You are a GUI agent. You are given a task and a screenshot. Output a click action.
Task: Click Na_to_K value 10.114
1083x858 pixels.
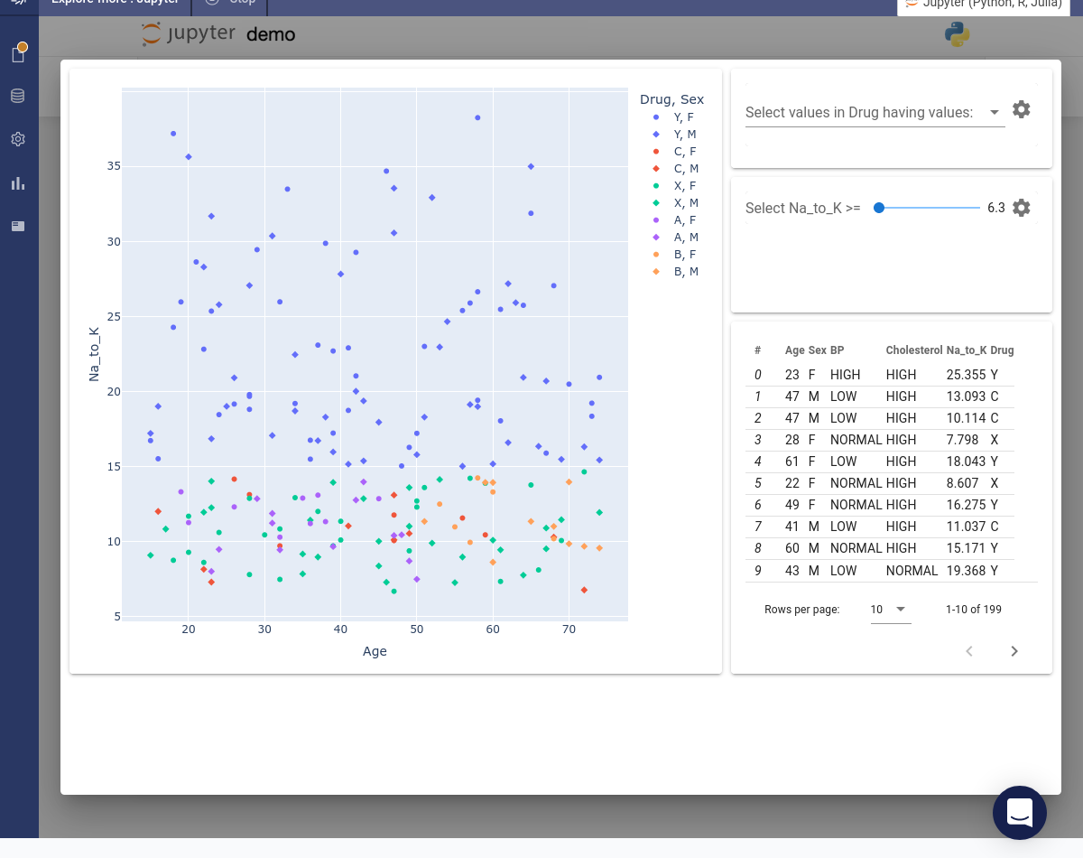point(966,418)
